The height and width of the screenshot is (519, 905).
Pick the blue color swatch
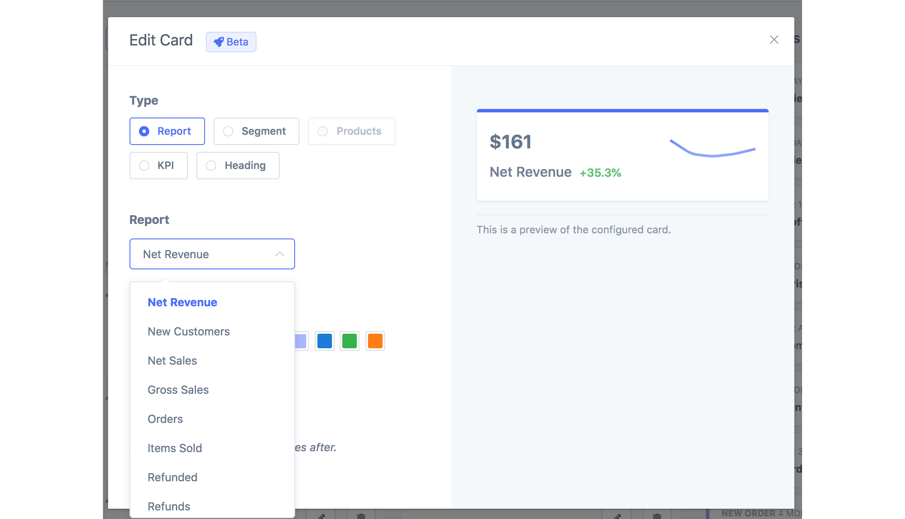click(x=325, y=341)
